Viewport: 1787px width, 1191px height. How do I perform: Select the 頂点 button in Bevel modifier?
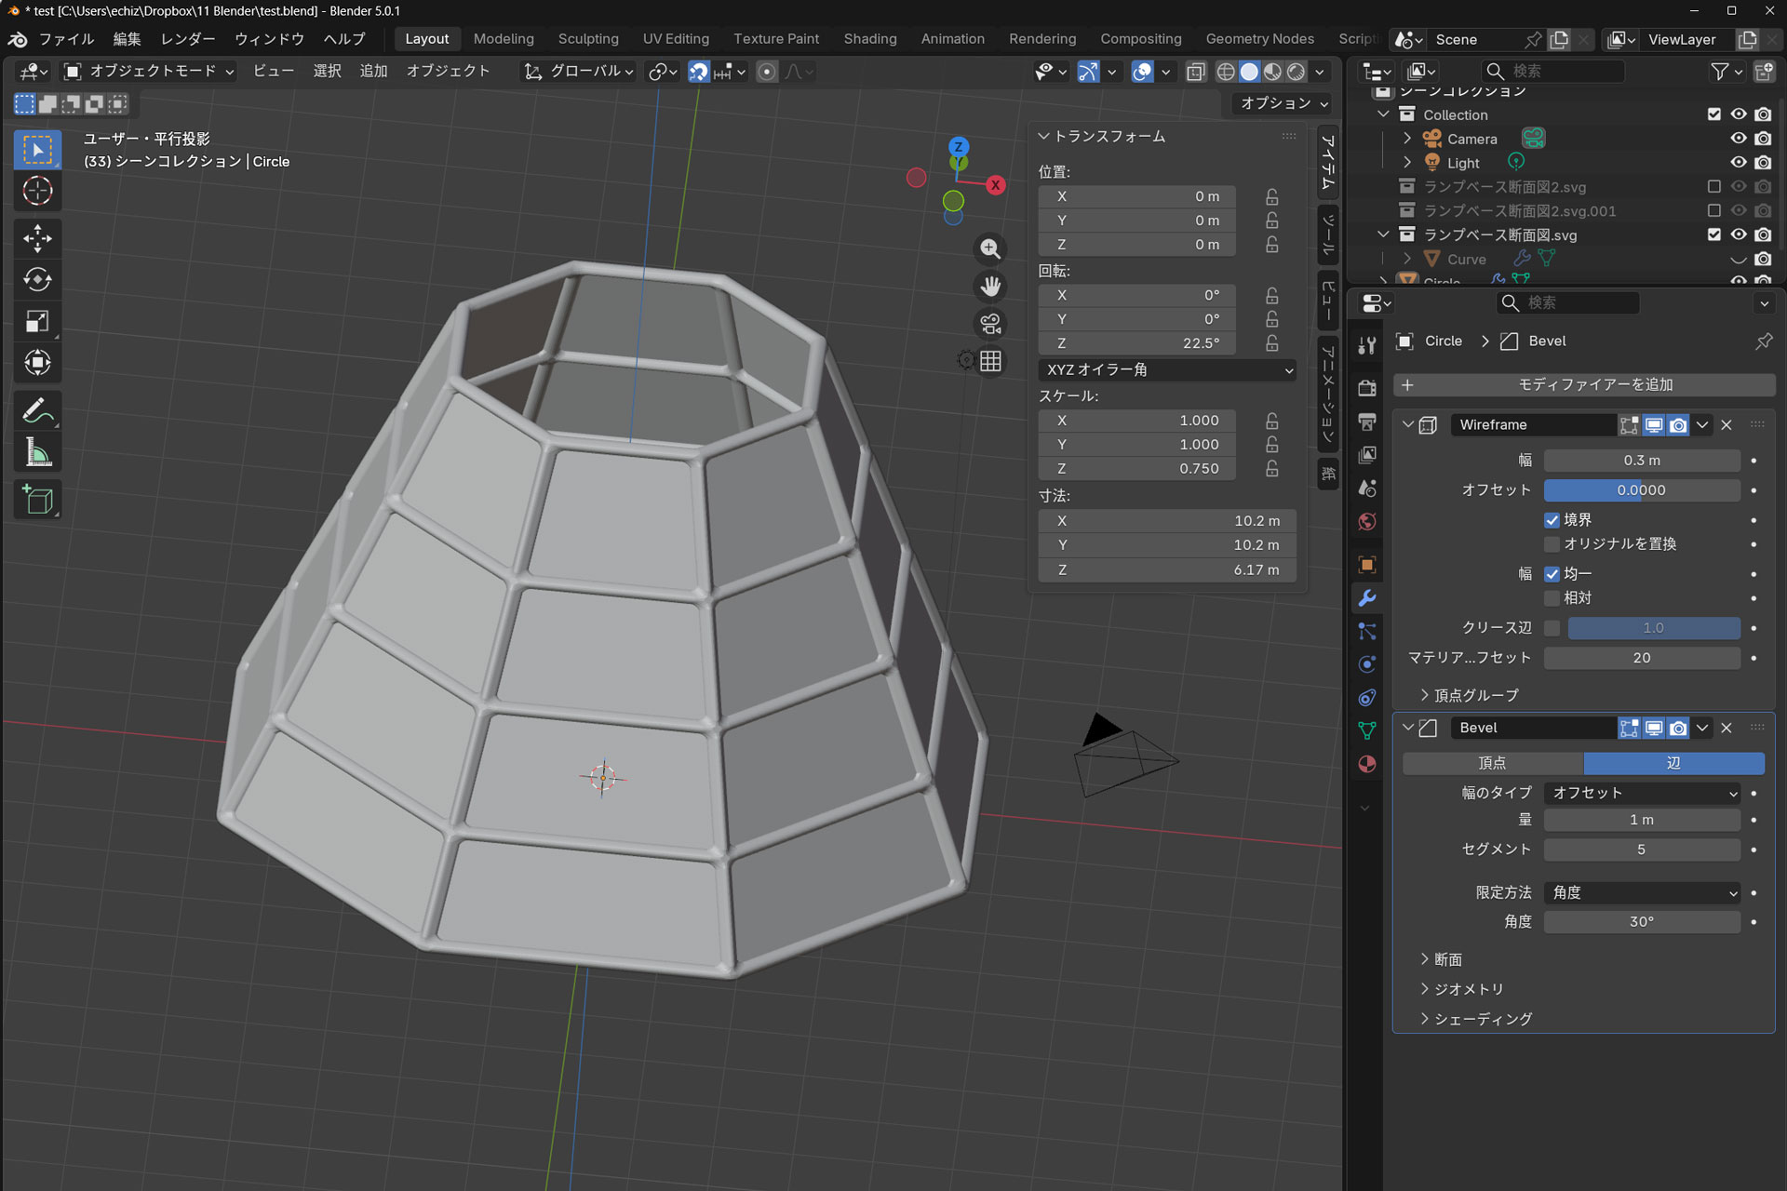1492,763
